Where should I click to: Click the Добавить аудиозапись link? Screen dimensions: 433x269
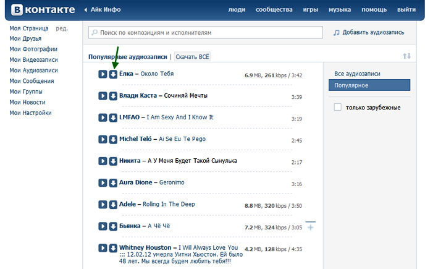click(x=369, y=32)
